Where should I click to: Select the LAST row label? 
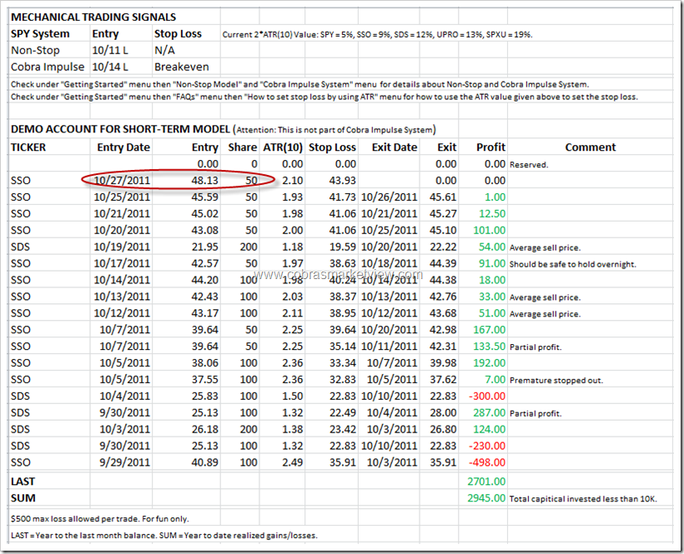(23, 482)
